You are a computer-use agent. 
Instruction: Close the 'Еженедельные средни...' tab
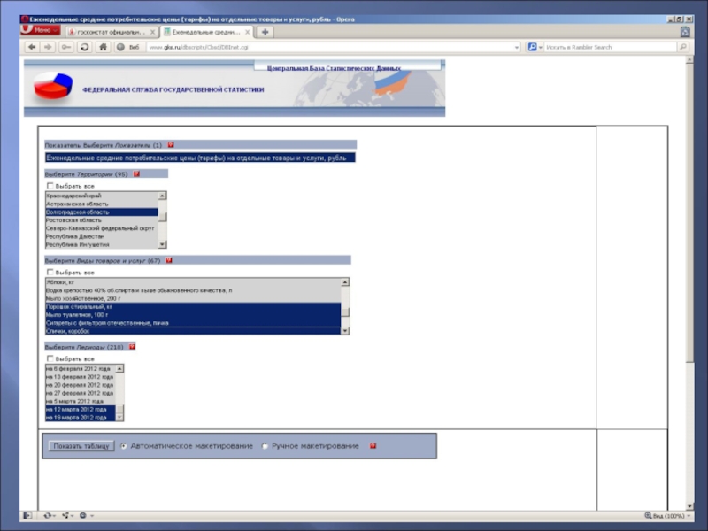[248, 32]
